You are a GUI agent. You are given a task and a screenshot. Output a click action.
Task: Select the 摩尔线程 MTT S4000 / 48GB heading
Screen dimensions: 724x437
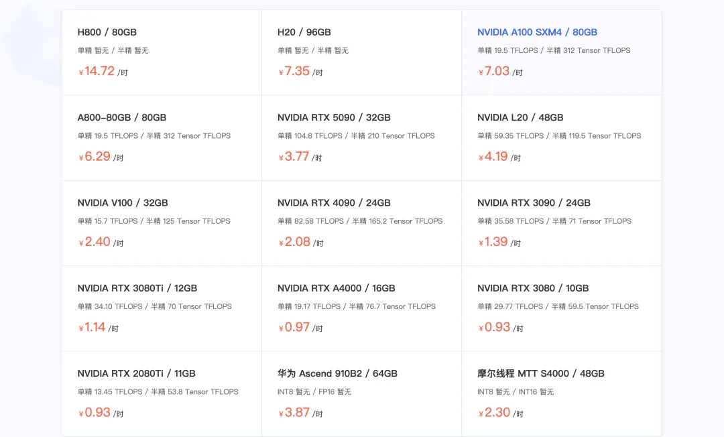coord(541,374)
